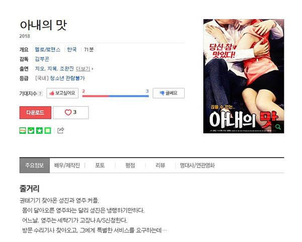Click the red-blue expectation ratio bar
The height and width of the screenshot is (242, 302).
click(x=116, y=96)
